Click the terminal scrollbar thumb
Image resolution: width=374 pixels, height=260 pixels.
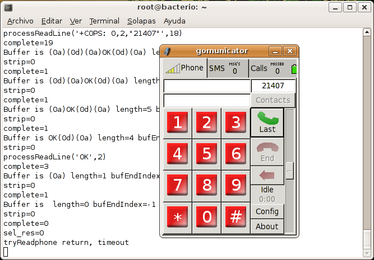pyautogui.click(x=367, y=240)
